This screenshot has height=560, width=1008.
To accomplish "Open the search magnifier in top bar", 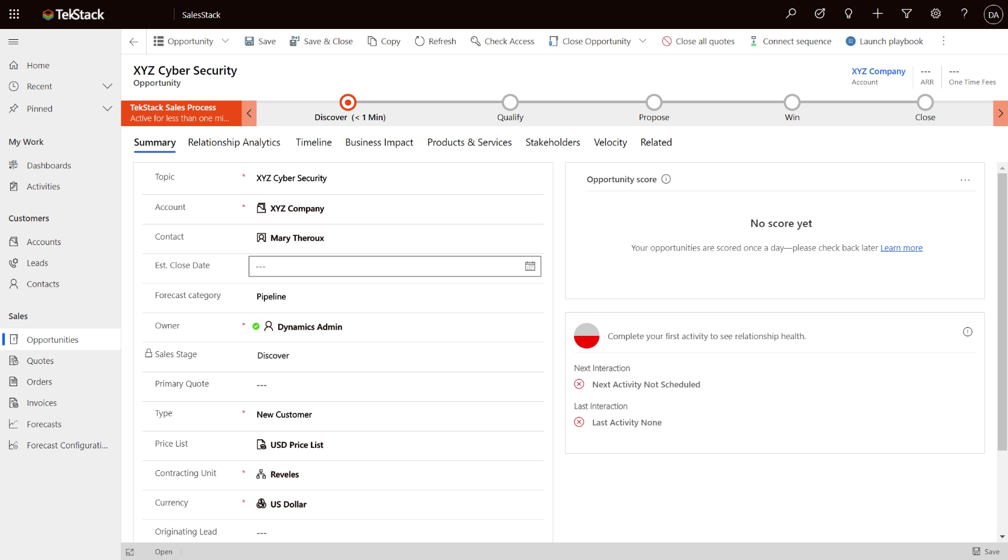I will [791, 14].
